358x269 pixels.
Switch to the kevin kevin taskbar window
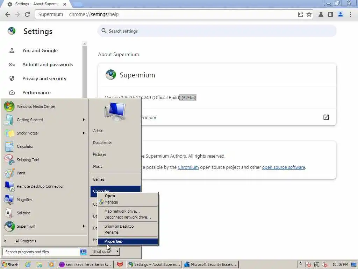[85, 264]
